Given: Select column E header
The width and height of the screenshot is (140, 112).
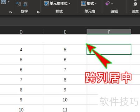Looking at the screenshot, I should point(65,32).
